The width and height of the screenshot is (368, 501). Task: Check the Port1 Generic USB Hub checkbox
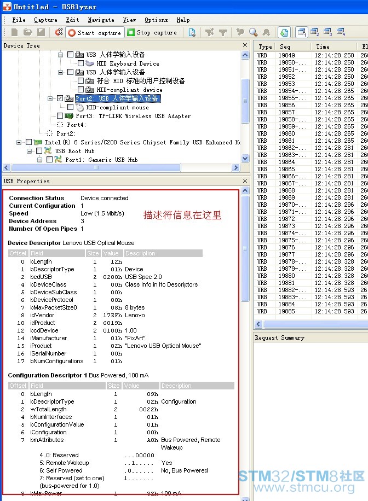pyautogui.click(x=50, y=160)
